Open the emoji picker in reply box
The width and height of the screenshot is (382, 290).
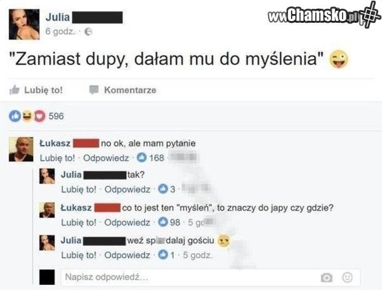[x=347, y=277]
